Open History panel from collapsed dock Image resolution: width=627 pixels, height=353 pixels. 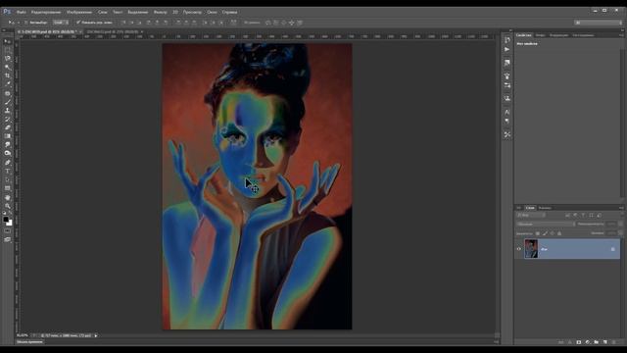[507, 40]
